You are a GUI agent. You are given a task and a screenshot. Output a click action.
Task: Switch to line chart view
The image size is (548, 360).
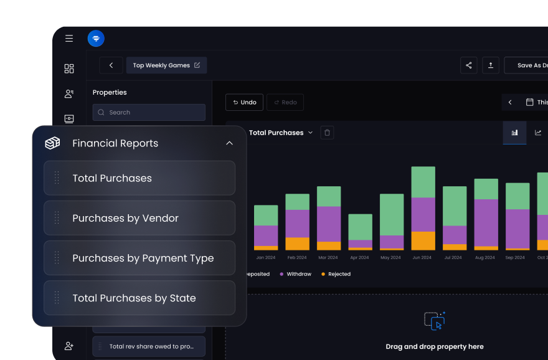(x=538, y=133)
